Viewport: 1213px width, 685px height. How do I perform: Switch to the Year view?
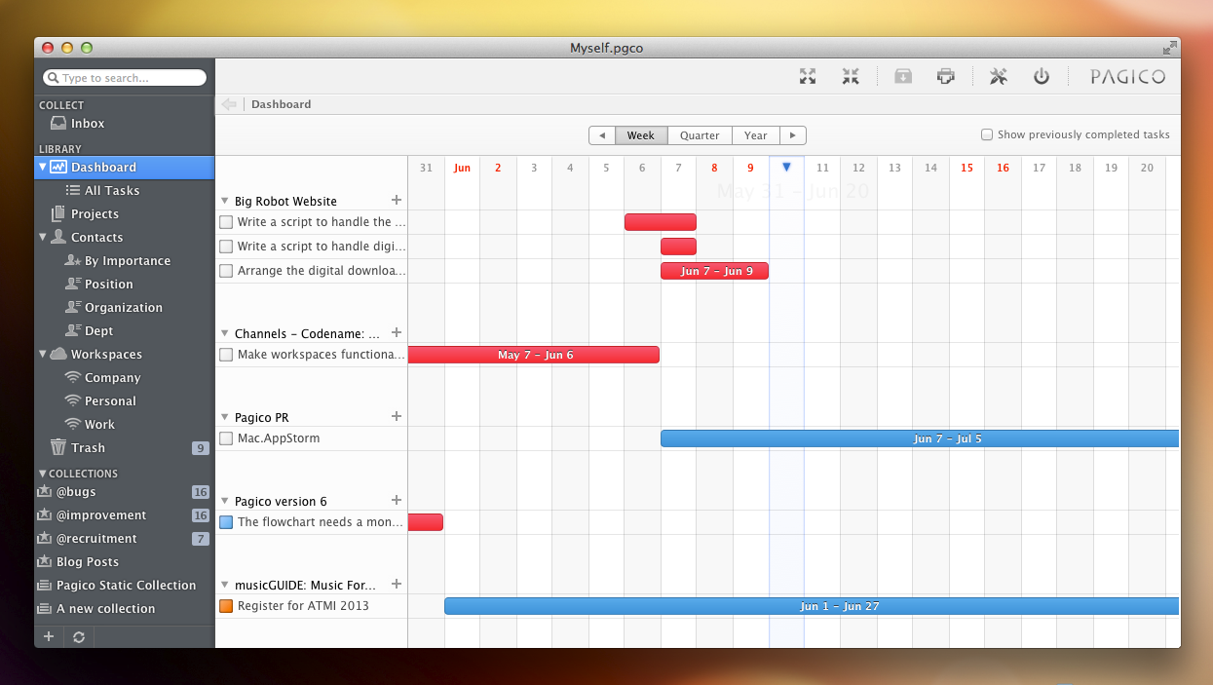(x=756, y=135)
